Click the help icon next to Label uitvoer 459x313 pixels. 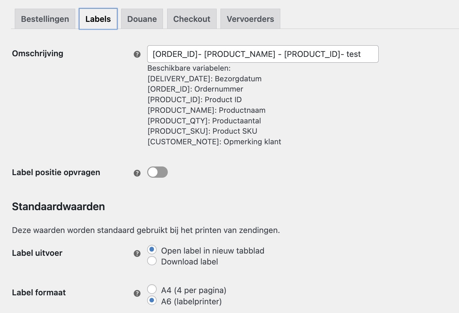[137, 254]
